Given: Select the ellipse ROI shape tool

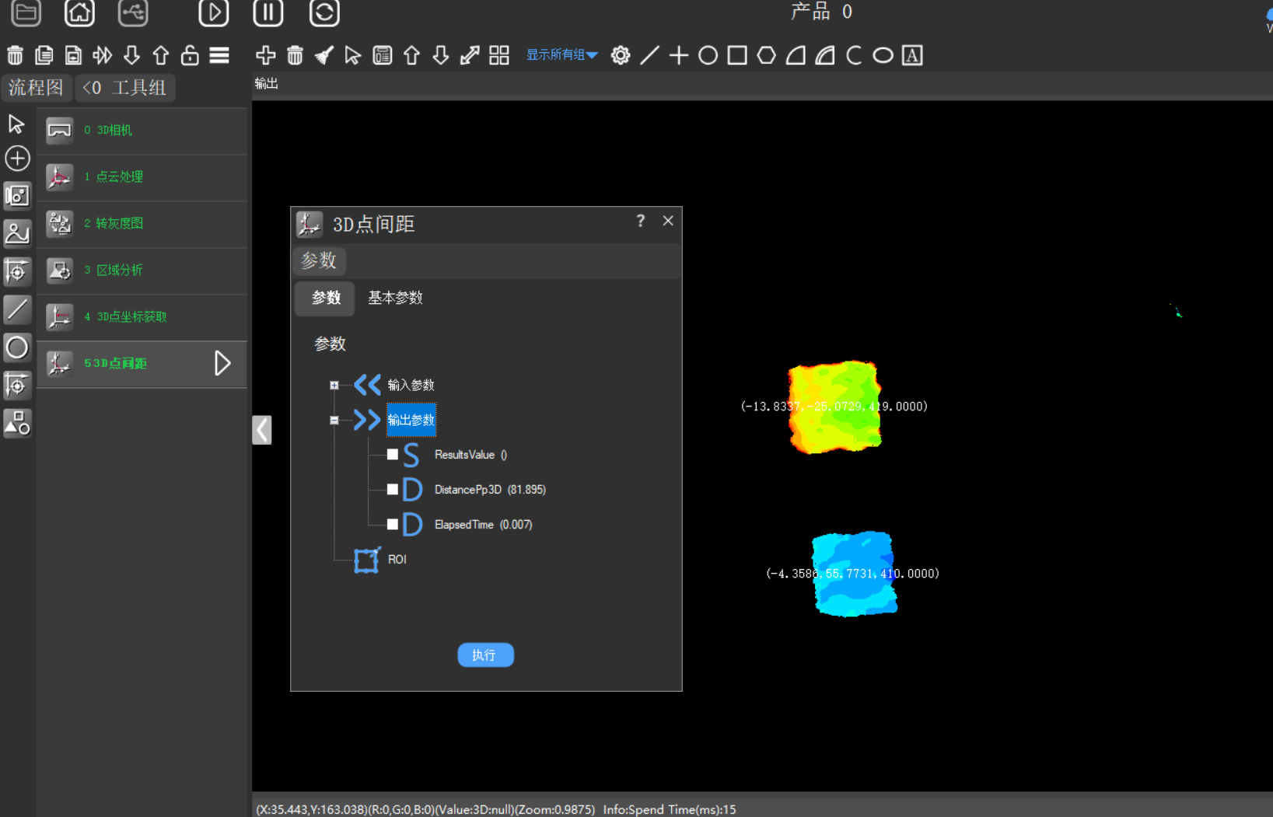Looking at the screenshot, I should pos(883,55).
